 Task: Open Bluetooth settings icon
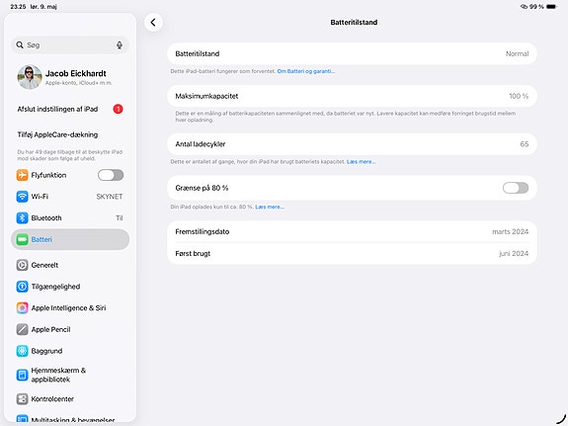[22, 217]
